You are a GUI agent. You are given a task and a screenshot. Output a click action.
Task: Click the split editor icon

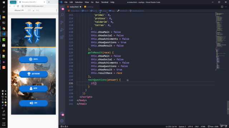tap(222, 7)
